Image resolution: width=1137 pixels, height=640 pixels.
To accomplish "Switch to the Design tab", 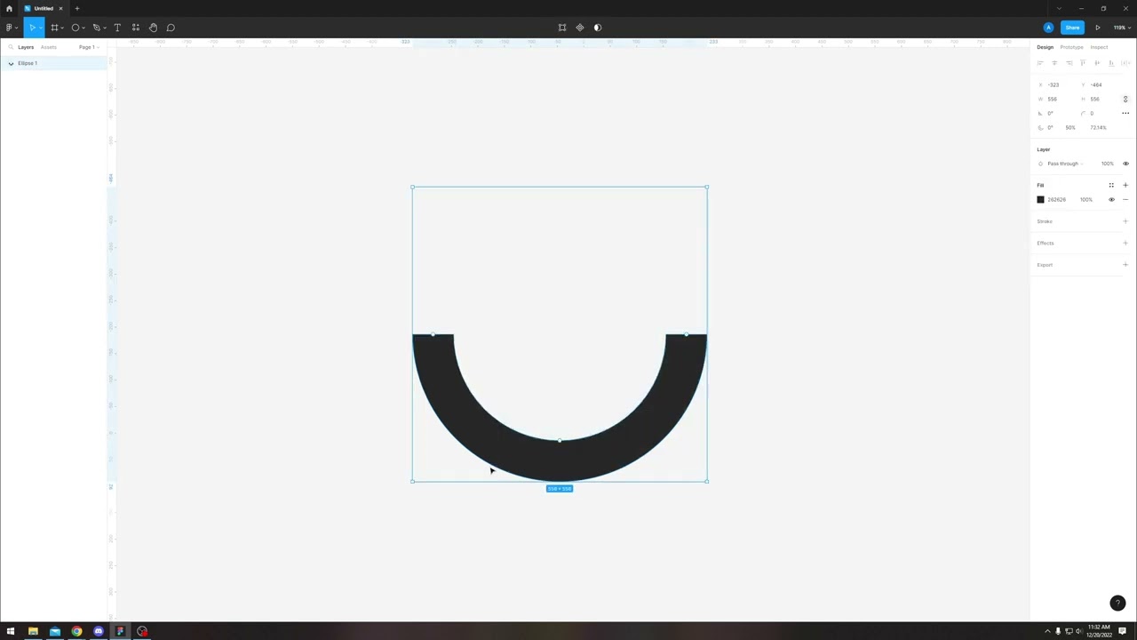I will 1045,47.
